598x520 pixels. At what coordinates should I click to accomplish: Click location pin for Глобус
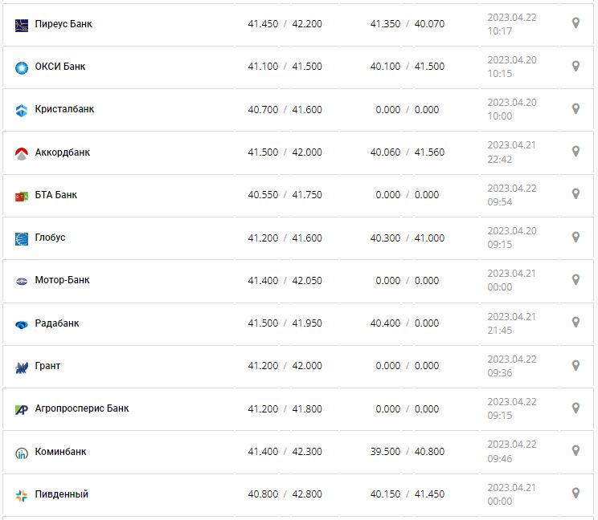pyautogui.click(x=575, y=237)
